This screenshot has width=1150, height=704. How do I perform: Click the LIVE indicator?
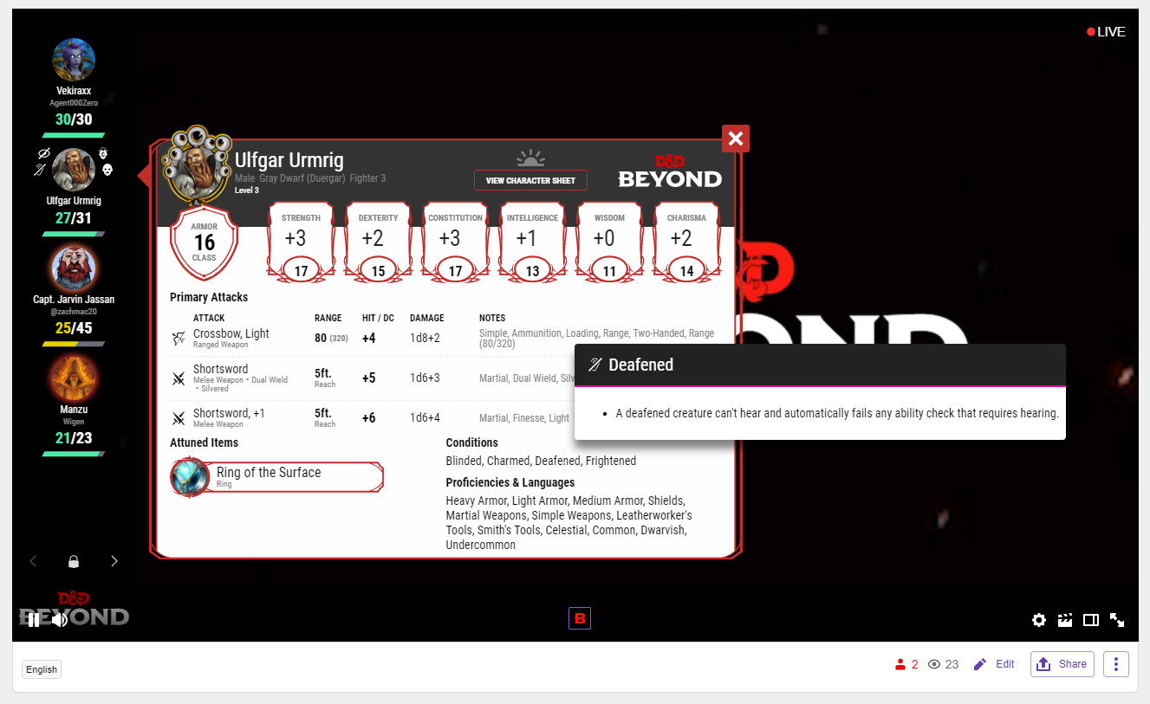click(1107, 32)
